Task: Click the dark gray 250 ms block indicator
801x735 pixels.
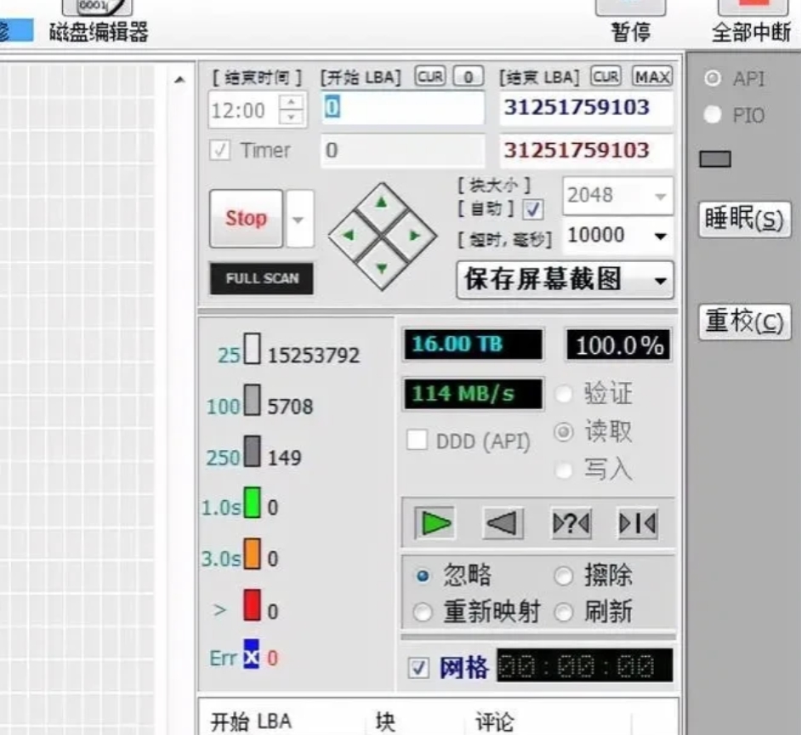Action: coord(252,451)
